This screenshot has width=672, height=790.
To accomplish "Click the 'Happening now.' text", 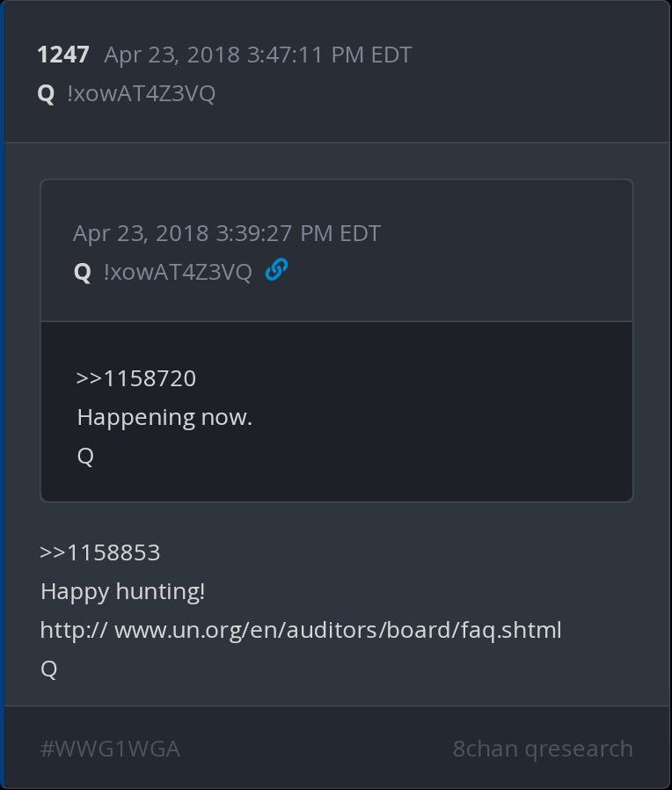I will tap(164, 417).
